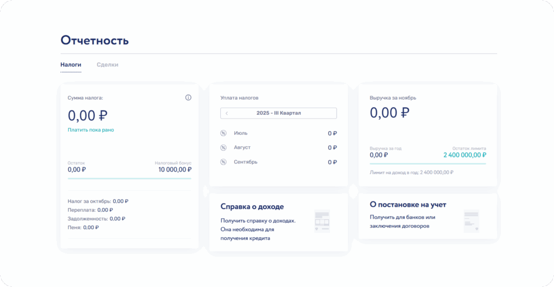
Task: Select the Август tax payment row
Action: point(279,147)
